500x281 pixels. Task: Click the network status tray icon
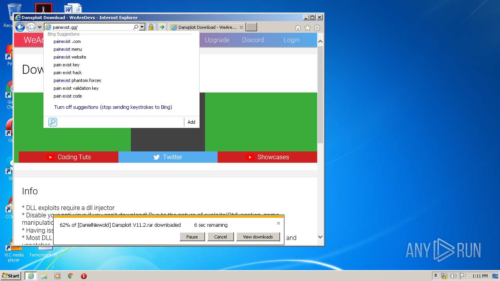click(444, 276)
